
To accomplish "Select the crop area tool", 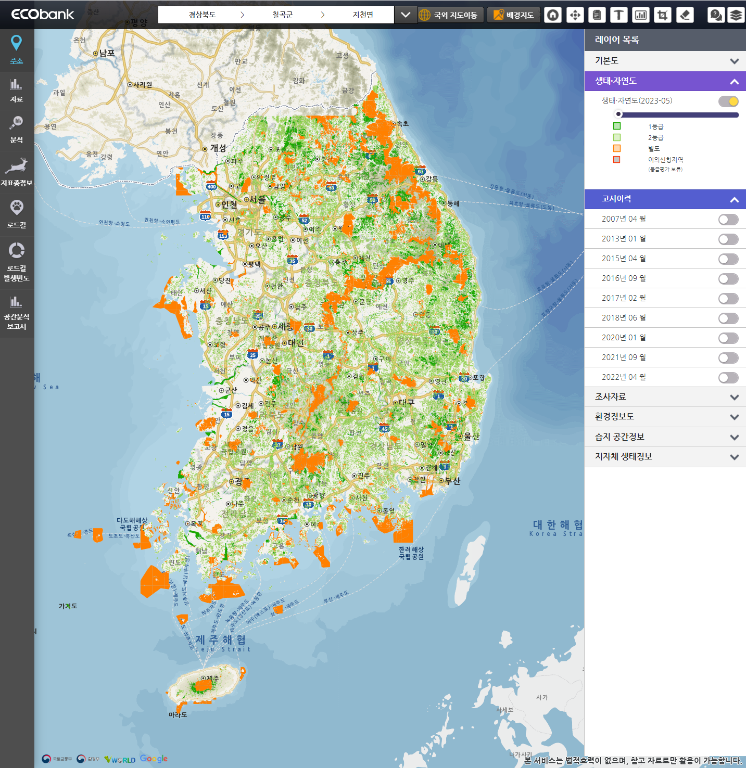I will tap(662, 15).
